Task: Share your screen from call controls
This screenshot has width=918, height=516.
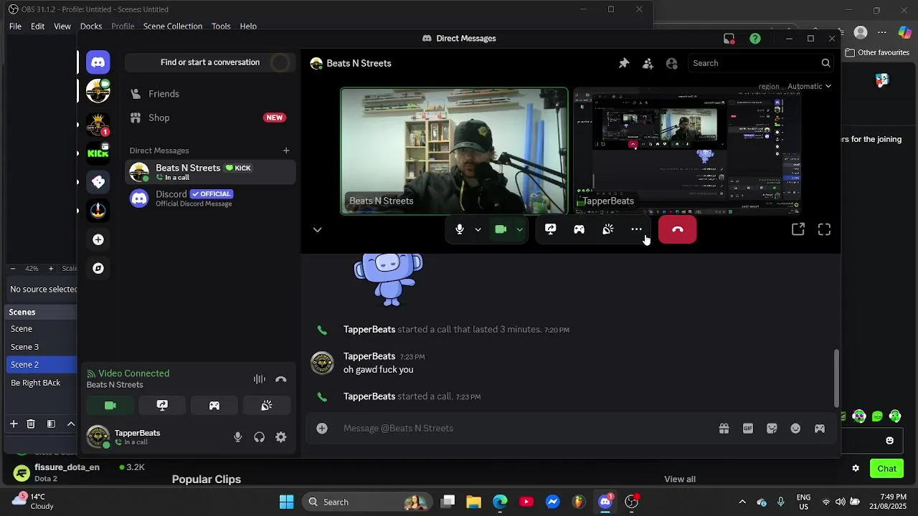Action: [x=550, y=229]
